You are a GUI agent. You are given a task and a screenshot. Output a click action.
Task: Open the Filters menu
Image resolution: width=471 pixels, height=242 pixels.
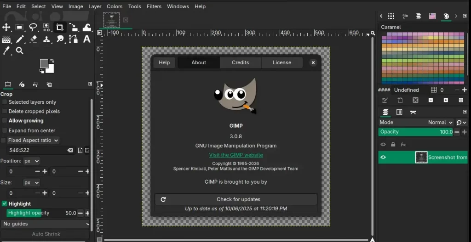click(154, 6)
